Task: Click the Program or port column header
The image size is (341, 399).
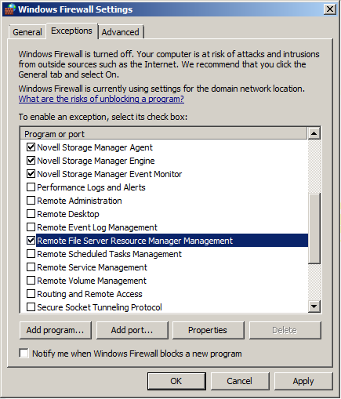Action: [164, 134]
